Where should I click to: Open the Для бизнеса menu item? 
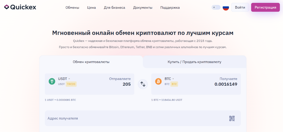point(114,8)
